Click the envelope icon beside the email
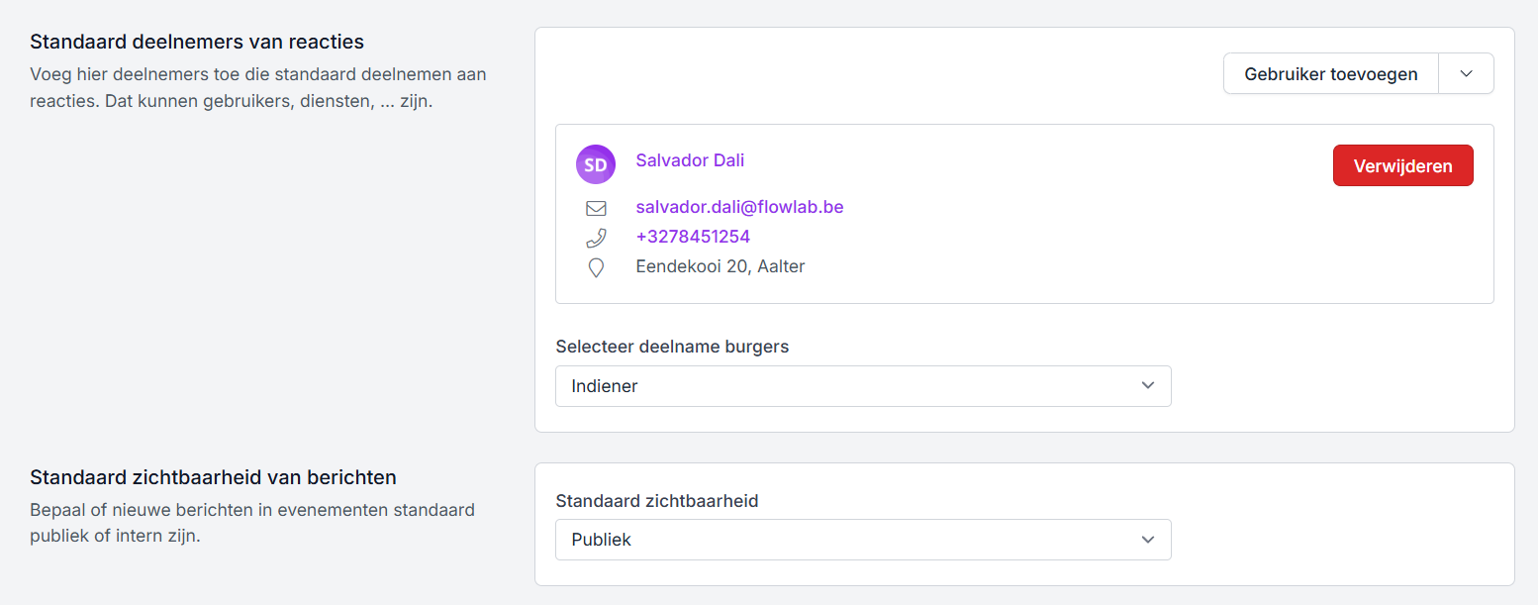 coord(596,208)
